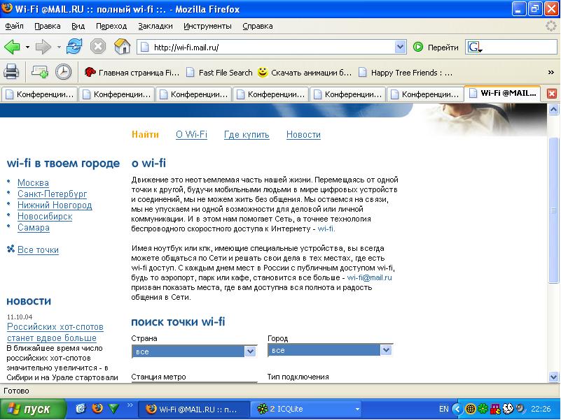The height and width of the screenshot is (420, 561).
Task: Expand hidden tray icons arrow
Action: click(457, 409)
